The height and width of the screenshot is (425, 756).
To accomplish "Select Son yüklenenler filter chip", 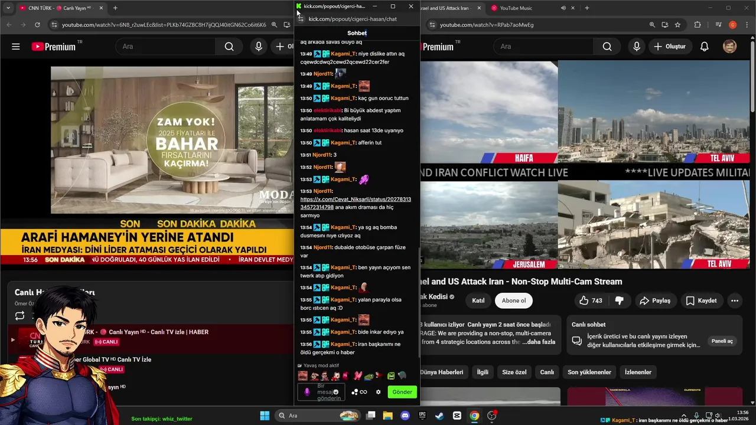I will (x=589, y=372).
